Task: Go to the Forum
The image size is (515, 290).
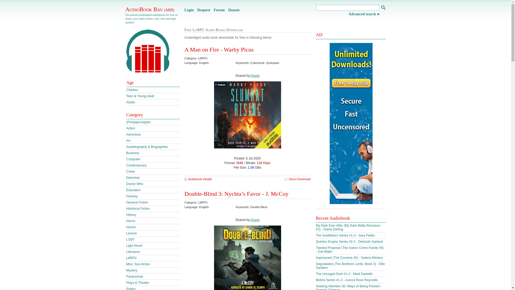Action: click(x=219, y=10)
